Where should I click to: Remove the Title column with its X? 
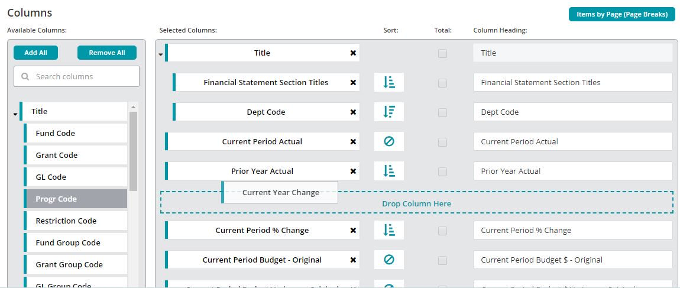pyautogui.click(x=353, y=53)
